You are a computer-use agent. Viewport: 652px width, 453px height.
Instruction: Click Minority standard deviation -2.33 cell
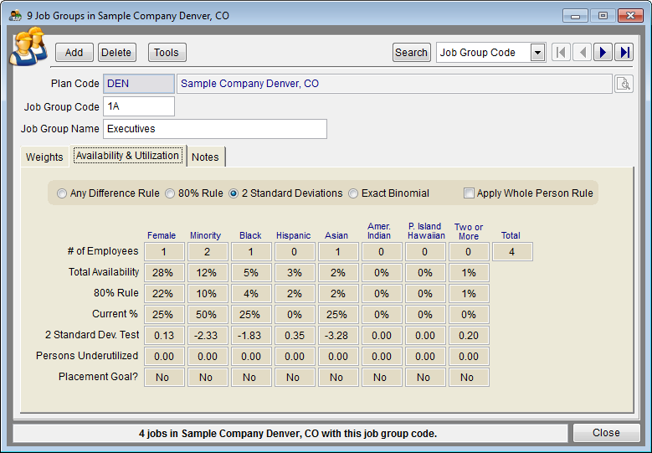click(208, 335)
